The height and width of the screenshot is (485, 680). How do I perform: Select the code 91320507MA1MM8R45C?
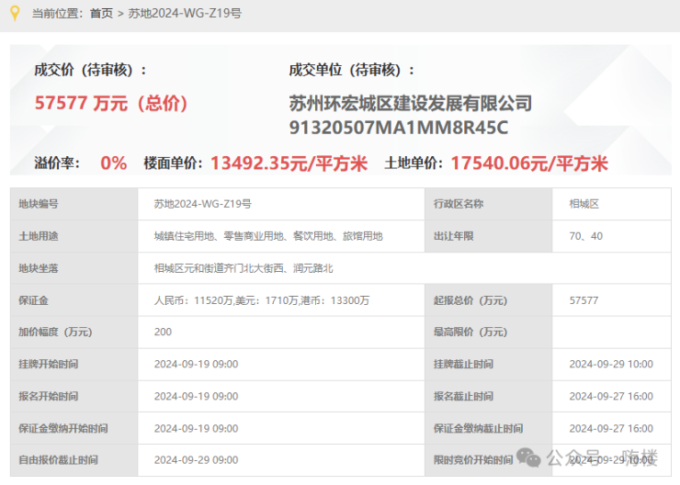pos(398,128)
